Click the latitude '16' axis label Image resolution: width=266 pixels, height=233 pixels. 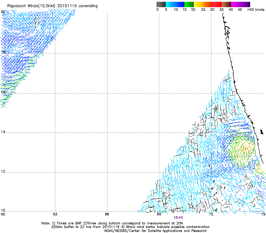[3, 92]
